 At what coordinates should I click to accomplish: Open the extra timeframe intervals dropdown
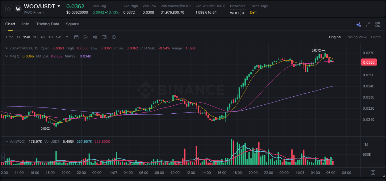pos(66,37)
